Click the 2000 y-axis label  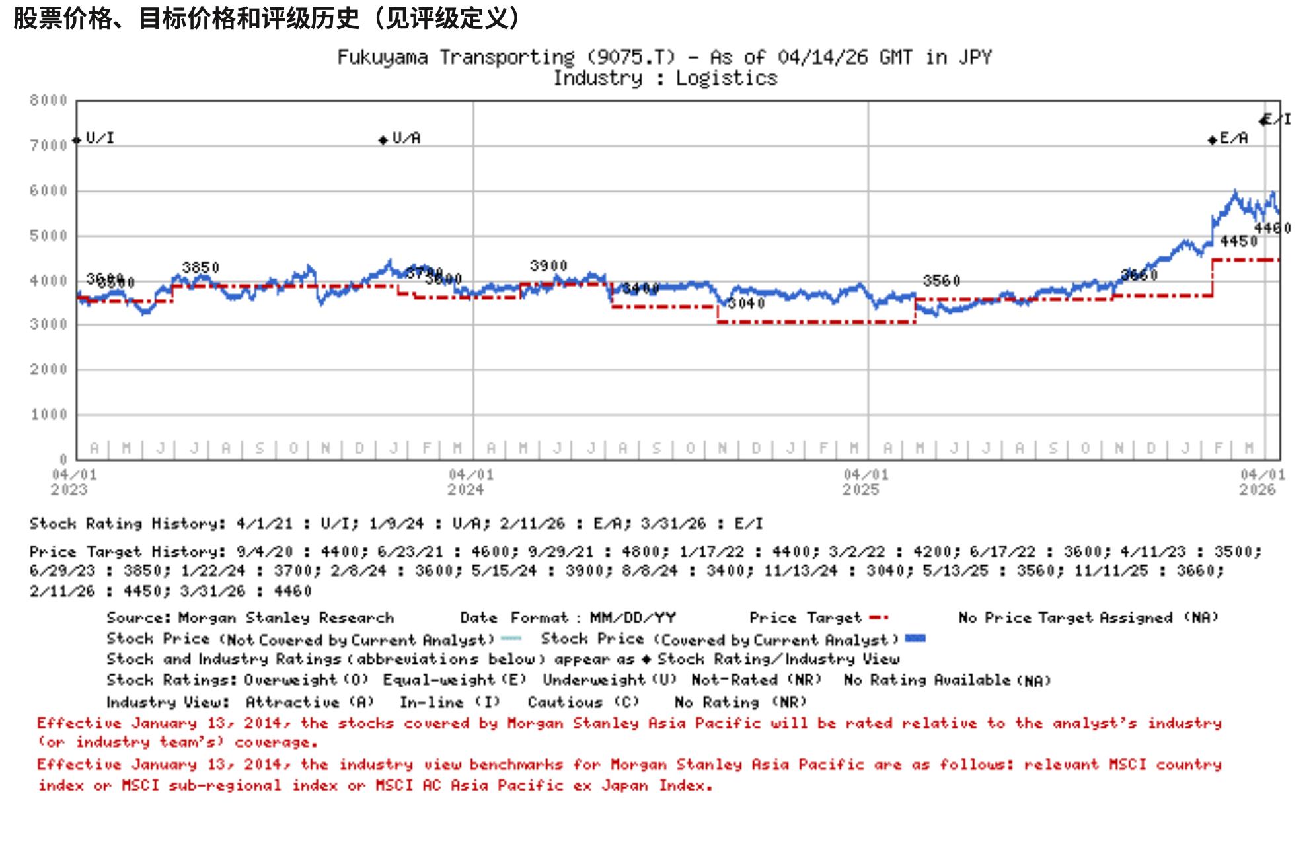48,370
